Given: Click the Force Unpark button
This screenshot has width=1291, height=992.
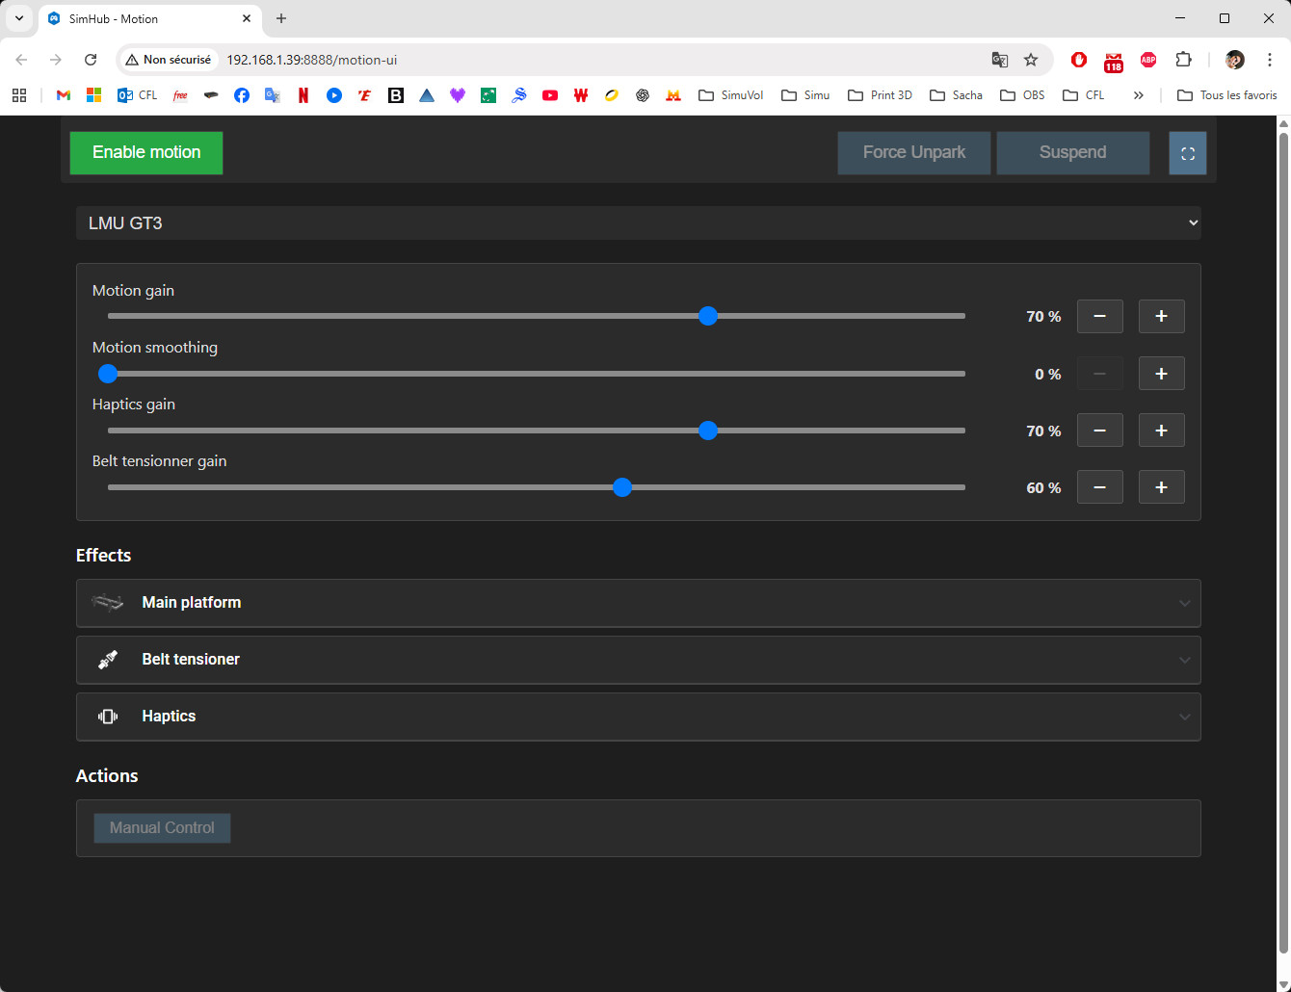Looking at the screenshot, I should click(x=913, y=153).
